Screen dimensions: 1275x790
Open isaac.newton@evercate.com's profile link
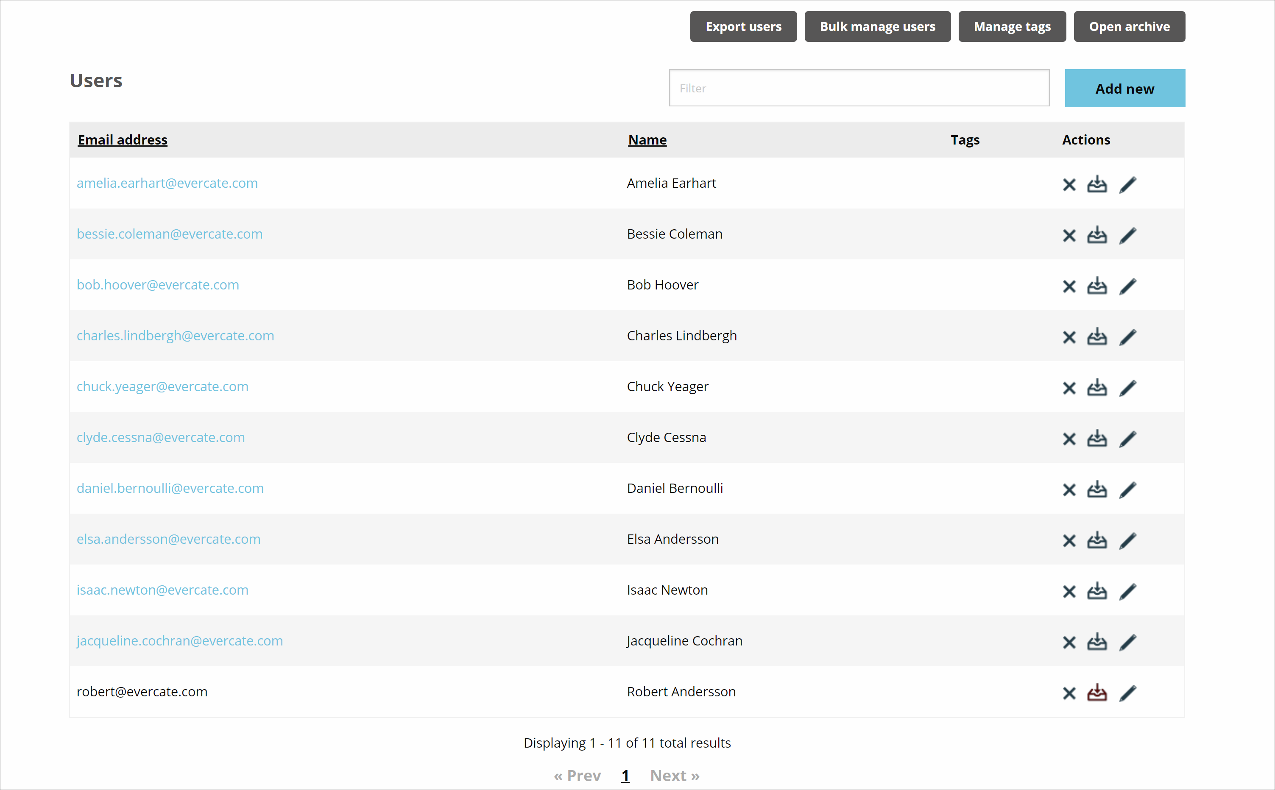pyautogui.click(x=162, y=590)
